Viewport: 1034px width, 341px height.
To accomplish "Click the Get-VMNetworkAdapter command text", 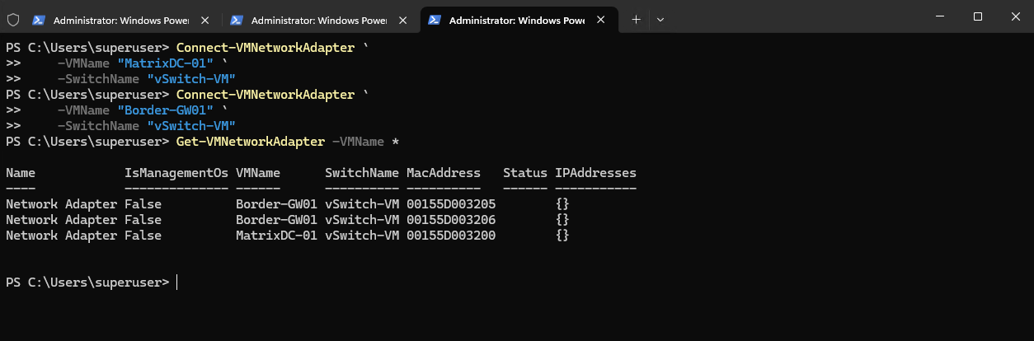I will click(251, 142).
